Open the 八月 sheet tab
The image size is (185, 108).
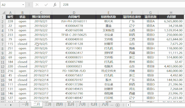click(x=105, y=104)
